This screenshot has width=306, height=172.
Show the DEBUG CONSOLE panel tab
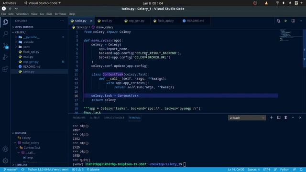[x=114, y=118]
